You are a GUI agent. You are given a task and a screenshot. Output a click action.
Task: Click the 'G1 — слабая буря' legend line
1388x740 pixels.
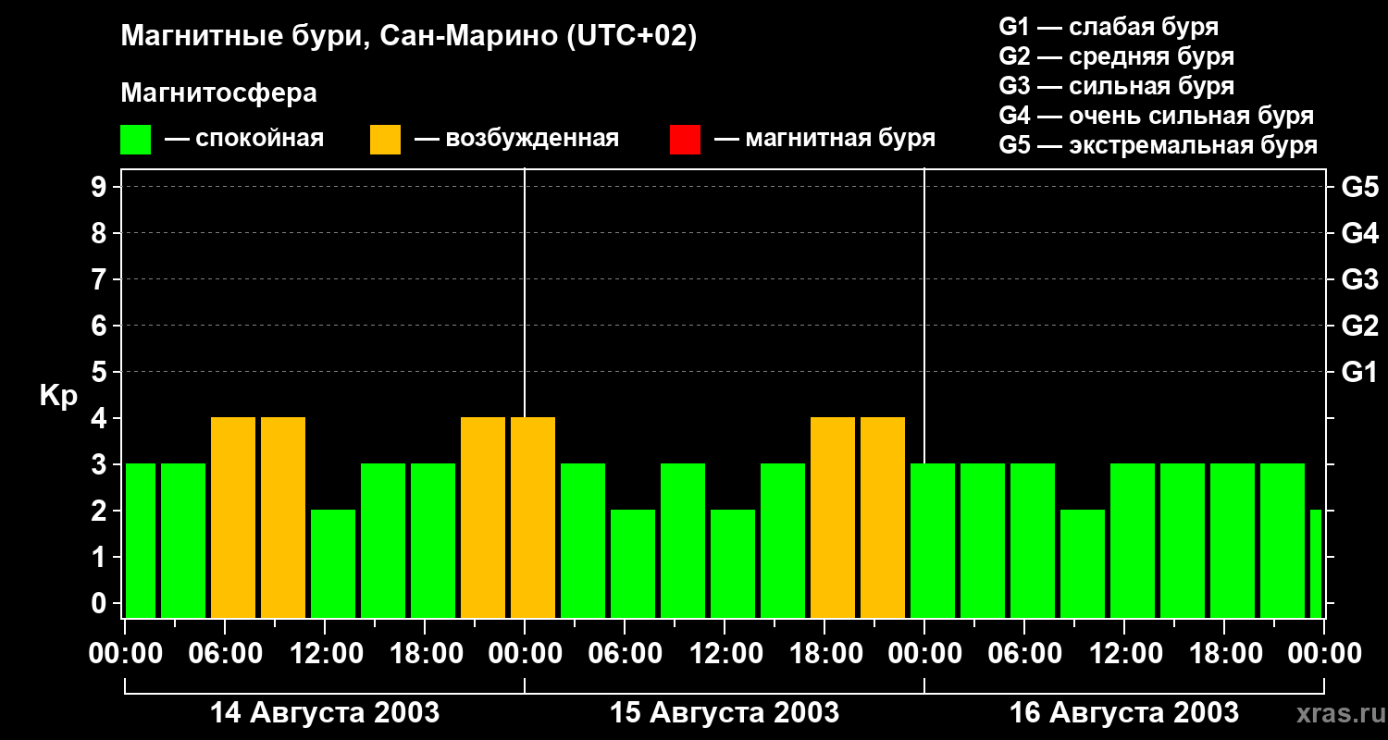point(1109,26)
